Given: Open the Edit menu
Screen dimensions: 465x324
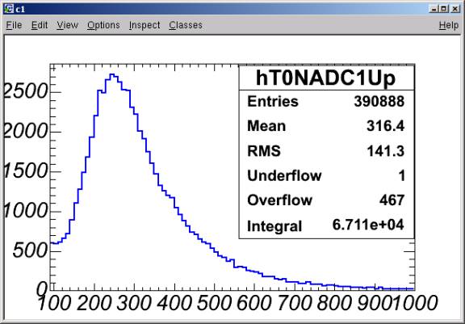Looking at the screenshot, I should click(40, 25).
